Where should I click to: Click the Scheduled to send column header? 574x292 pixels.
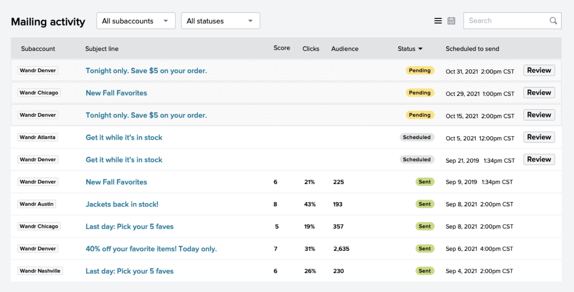click(x=472, y=49)
